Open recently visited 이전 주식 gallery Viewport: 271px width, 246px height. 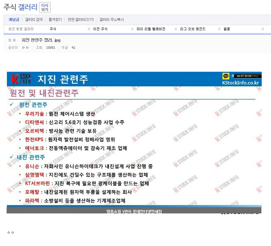[100, 29]
